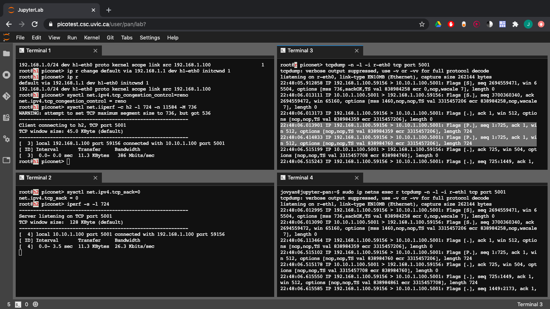Open the file browser sidebar icon
The image size is (550, 309).
tap(6, 54)
